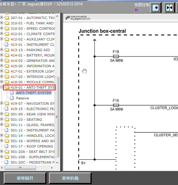Expand the 412-02 Auxiliary Climate node

[1, 39]
